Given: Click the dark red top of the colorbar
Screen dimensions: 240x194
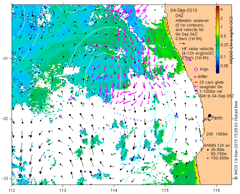Looking at the screenshot, I should 218,8.
